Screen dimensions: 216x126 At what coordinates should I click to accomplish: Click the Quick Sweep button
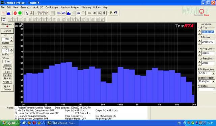tap(7, 88)
